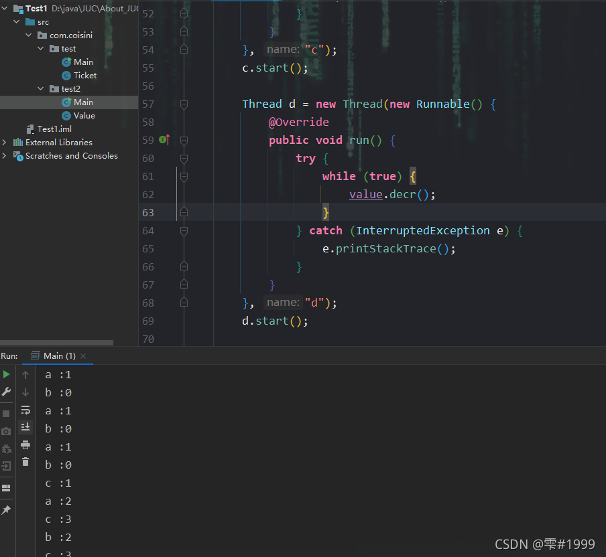
Task: Click fold end marker at line 68
Action: pyautogui.click(x=184, y=303)
